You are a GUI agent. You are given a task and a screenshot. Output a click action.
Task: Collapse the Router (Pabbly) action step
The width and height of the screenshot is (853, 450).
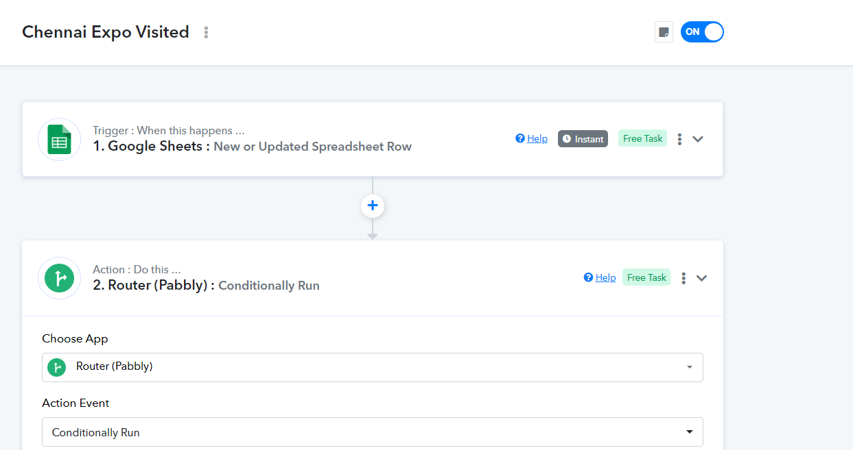coord(701,278)
